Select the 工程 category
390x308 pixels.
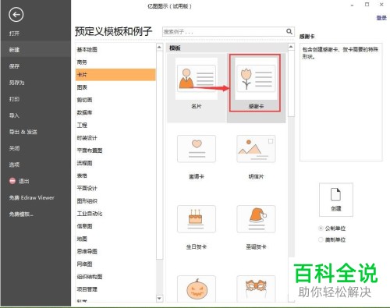point(82,125)
